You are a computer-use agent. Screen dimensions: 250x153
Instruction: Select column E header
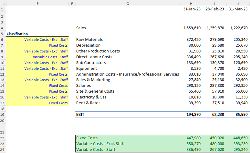coord(37,3)
